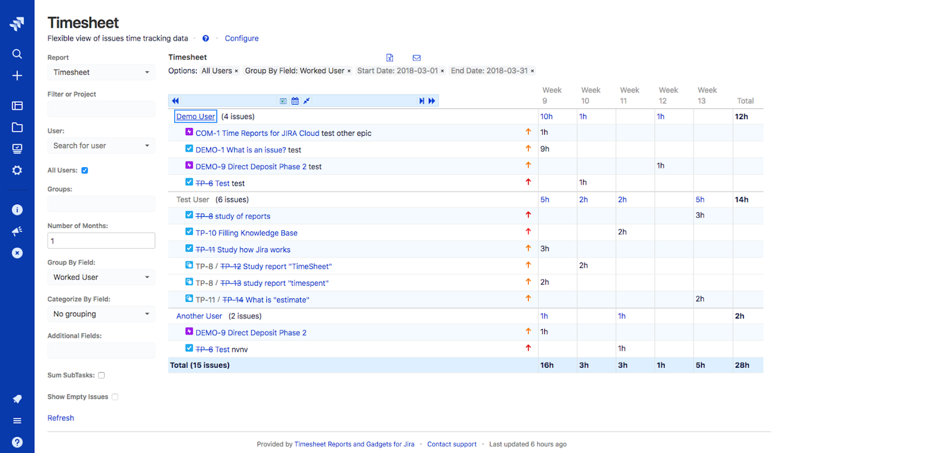Viewport: 926px width, 453px height.
Task: Click the table view icon in the navigation bar
Action: (284, 101)
